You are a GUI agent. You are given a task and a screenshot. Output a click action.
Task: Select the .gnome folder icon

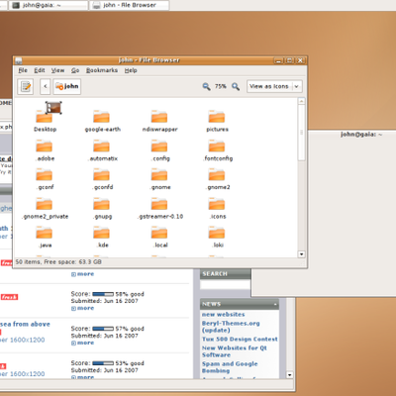coord(159,174)
